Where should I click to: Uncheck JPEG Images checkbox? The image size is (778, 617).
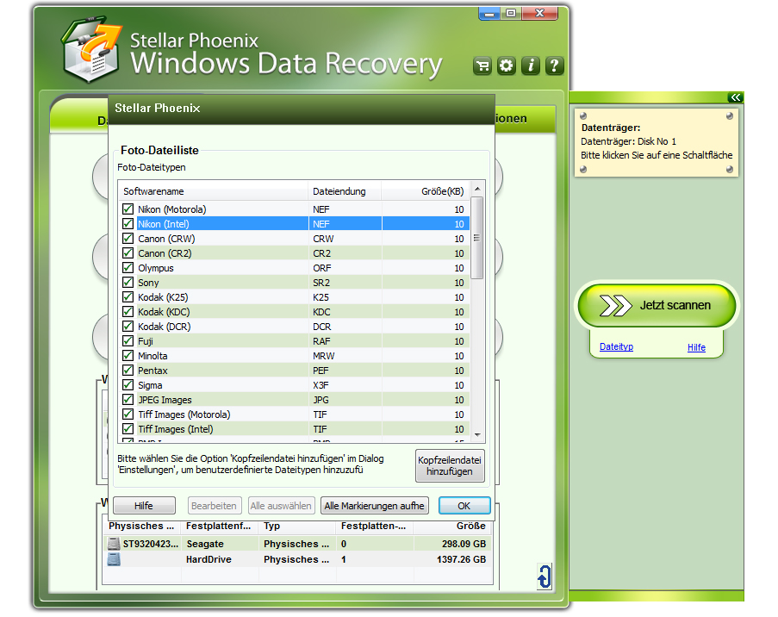(128, 399)
